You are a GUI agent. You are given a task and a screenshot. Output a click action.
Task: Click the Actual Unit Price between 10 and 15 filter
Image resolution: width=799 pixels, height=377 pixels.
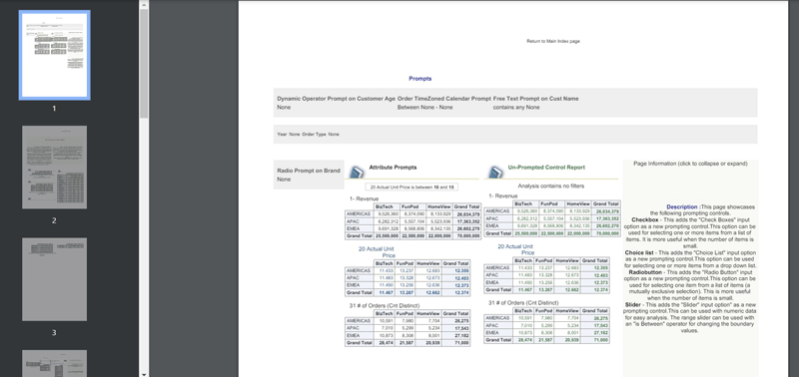click(411, 188)
